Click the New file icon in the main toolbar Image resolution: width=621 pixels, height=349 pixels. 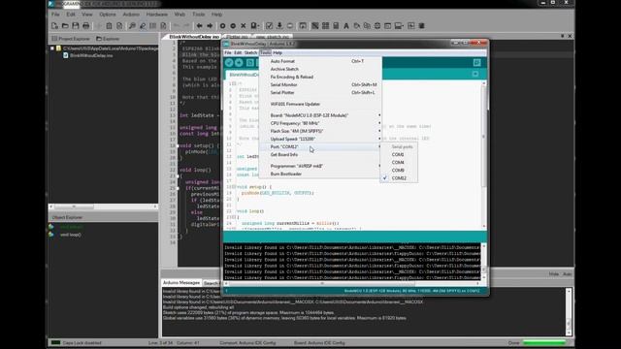pos(54,26)
